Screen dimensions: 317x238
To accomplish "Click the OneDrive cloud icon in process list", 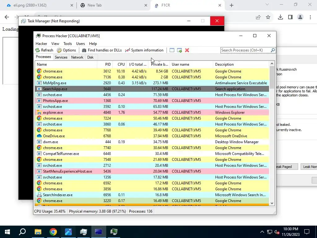I will tap(39, 136).
